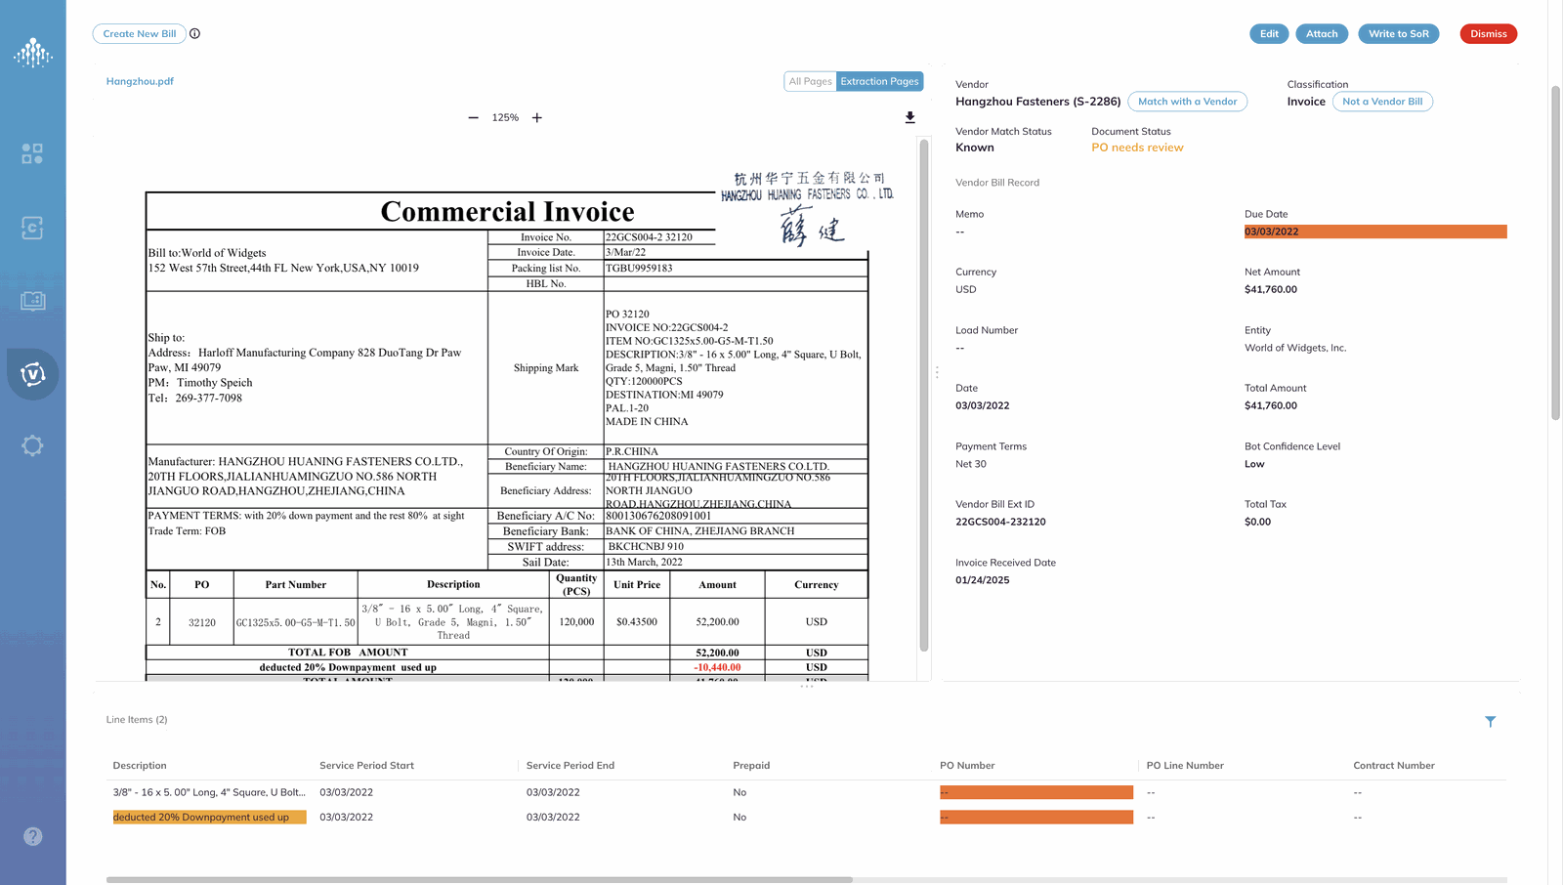Open the ledger book icon in sidebar
This screenshot has height=885, width=1563.
pyautogui.click(x=32, y=301)
